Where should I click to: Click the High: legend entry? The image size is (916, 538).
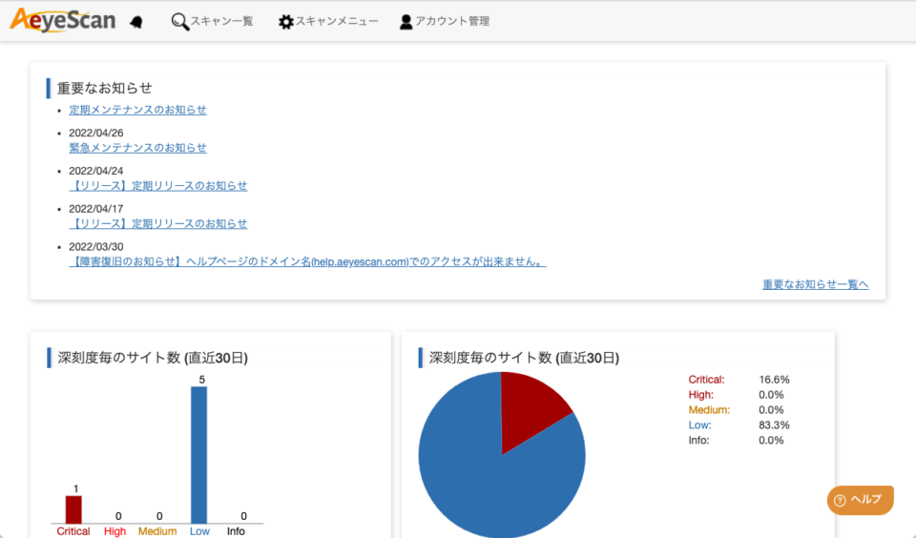pyautogui.click(x=701, y=395)
